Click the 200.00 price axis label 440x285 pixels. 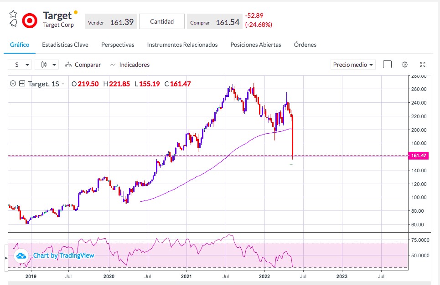419,130
